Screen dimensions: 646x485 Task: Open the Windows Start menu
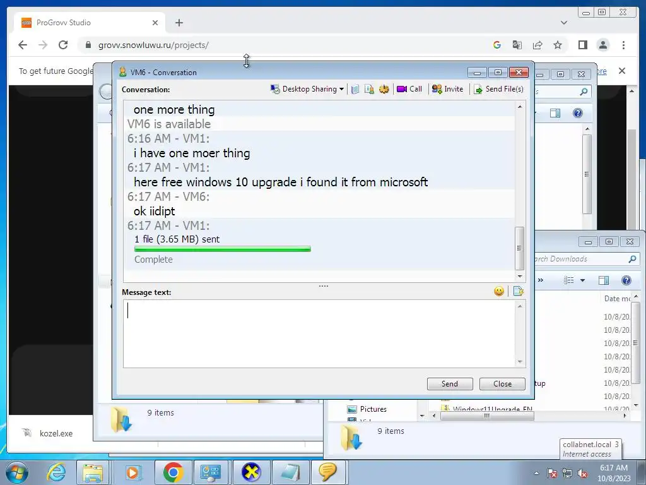(17, 472)
